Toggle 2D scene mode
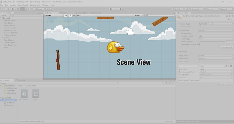Screen dimensions: 234x124 (x=65, y=15)
